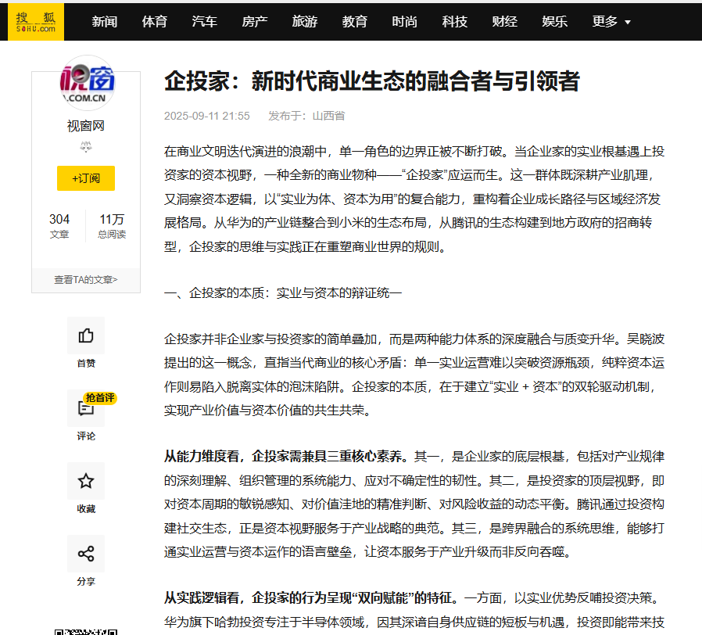Screen dimensions: 702x635
Task: Open the 房产 section
Action: click(254, 21)
